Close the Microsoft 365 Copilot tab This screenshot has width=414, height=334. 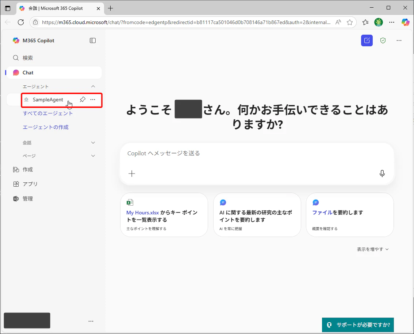point(98,8)
